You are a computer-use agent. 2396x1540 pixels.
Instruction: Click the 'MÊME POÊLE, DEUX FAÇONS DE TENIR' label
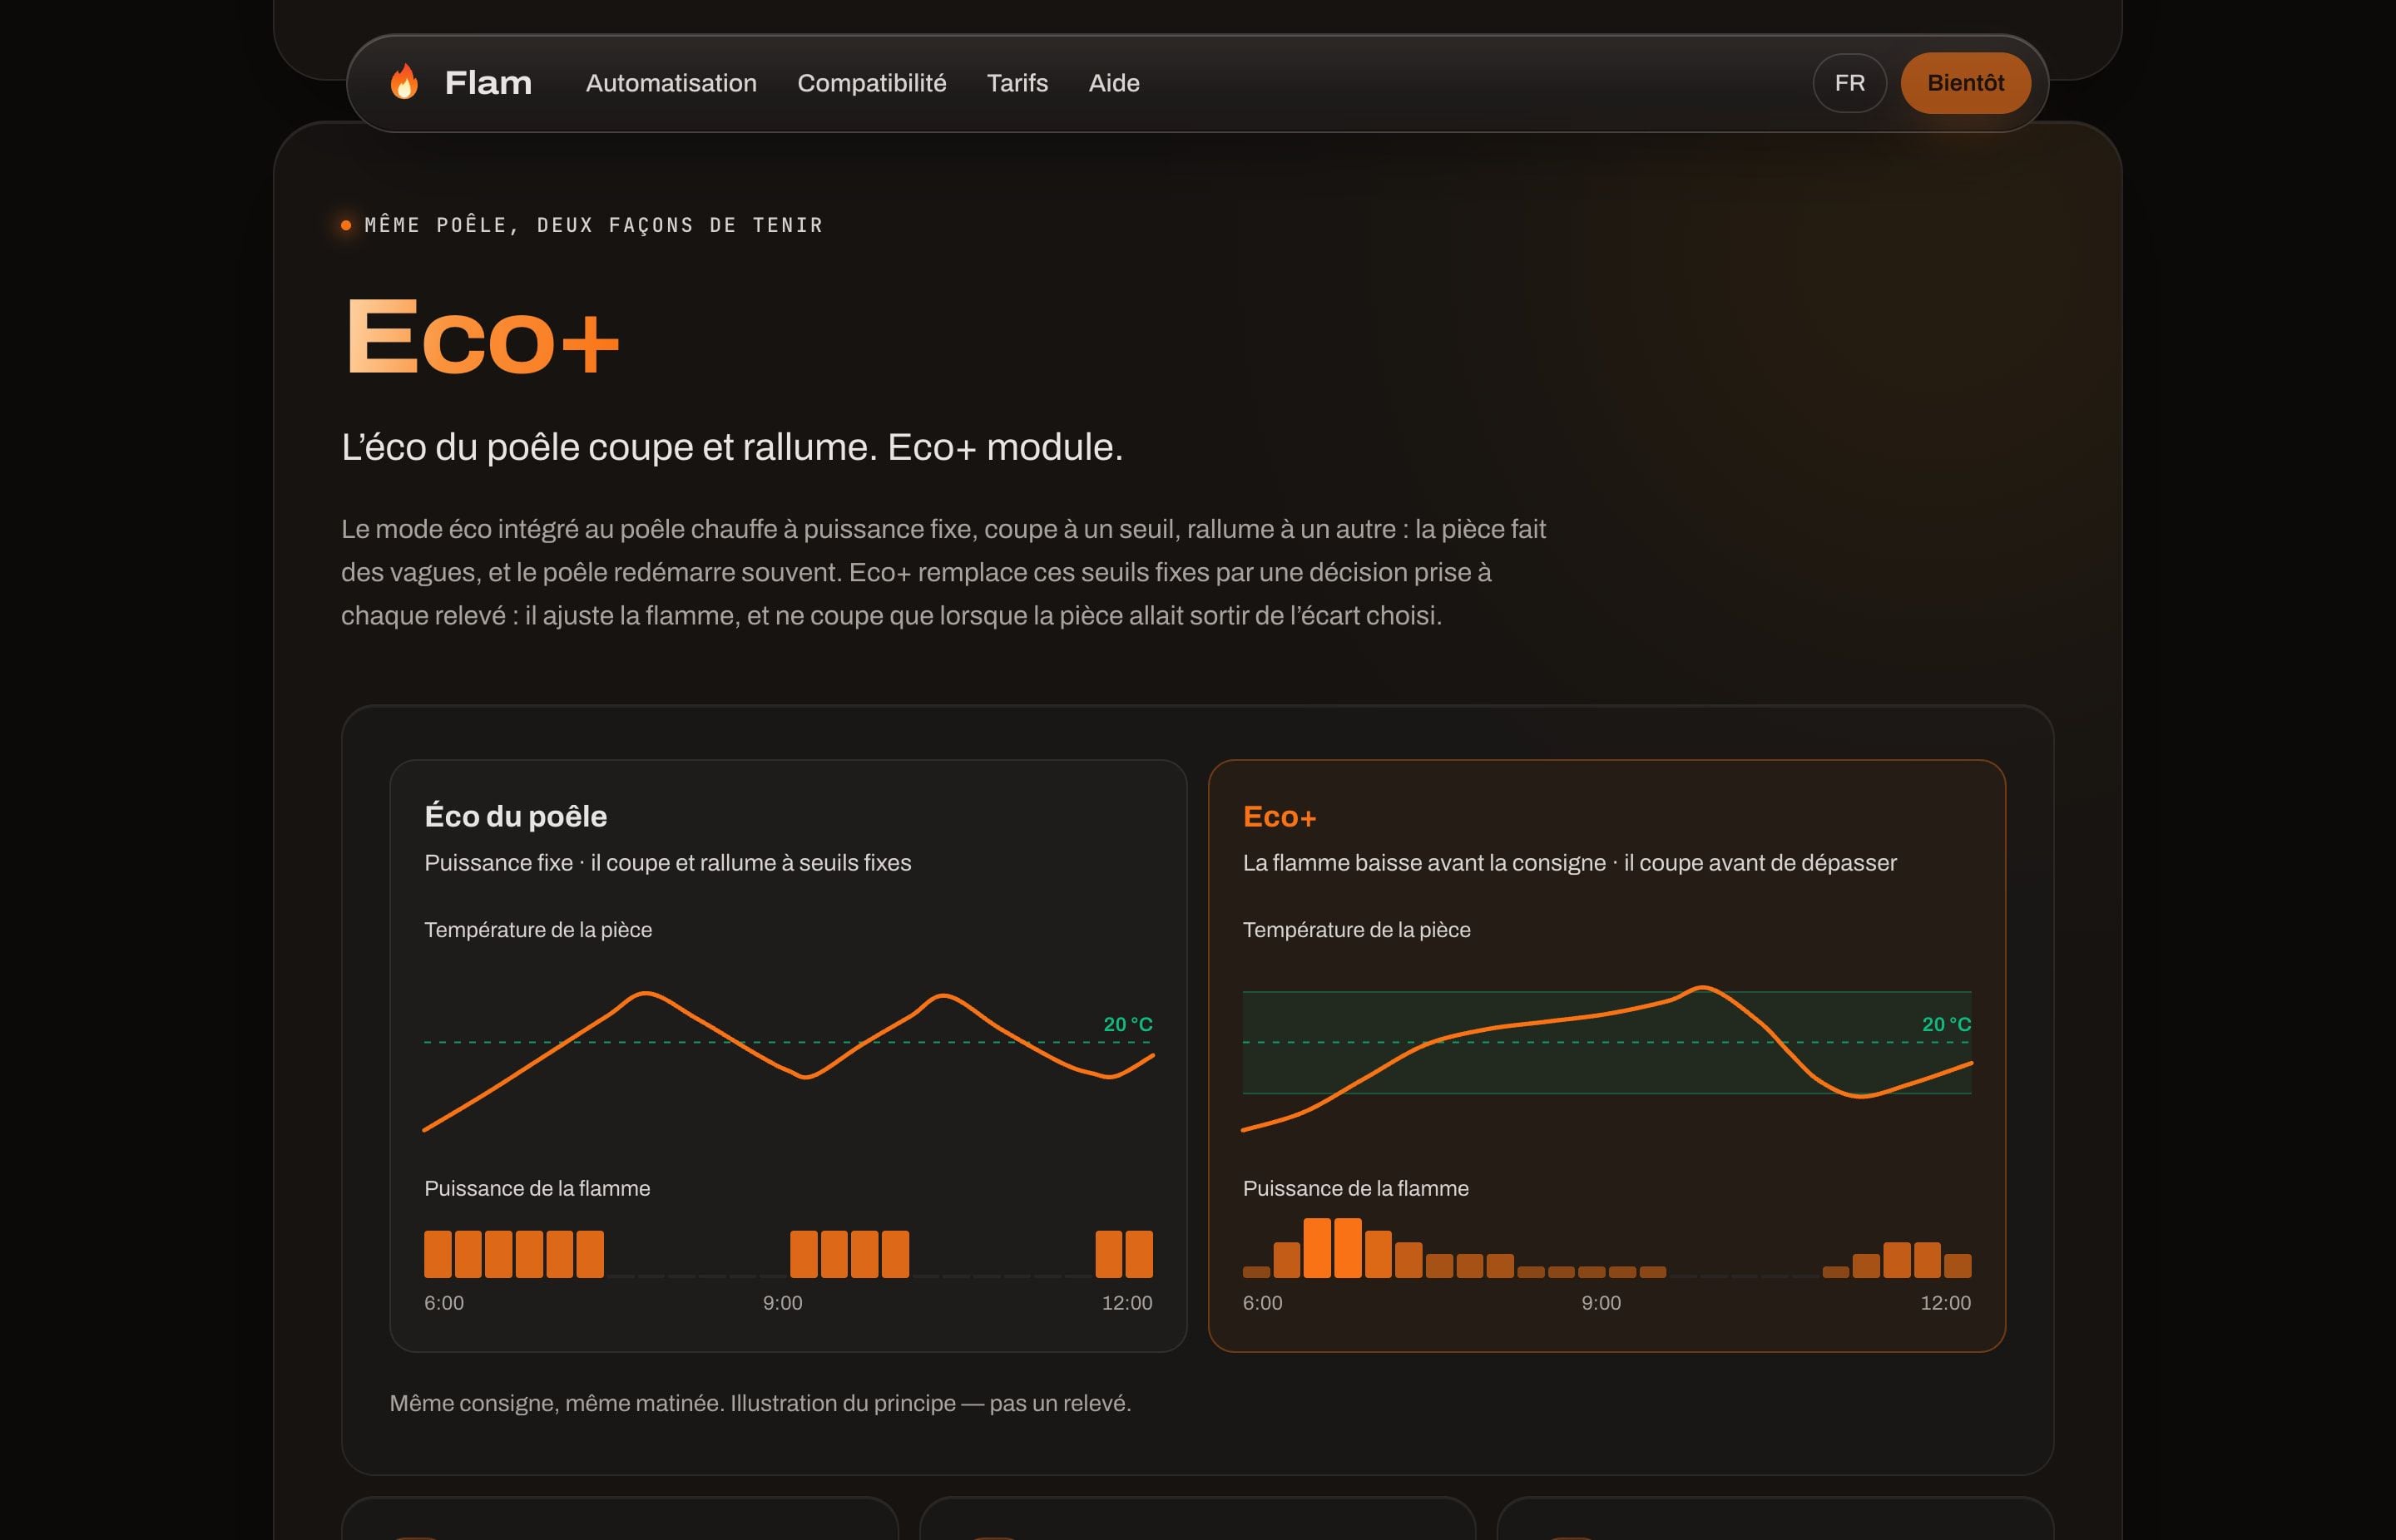[593, 225]
